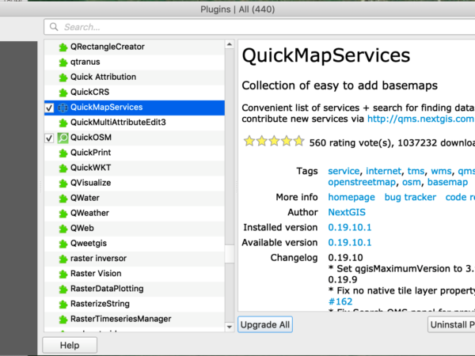Click the Qweetgis plugin icon
Viewport: 475px width, 356px height.
tap(63, 244)
